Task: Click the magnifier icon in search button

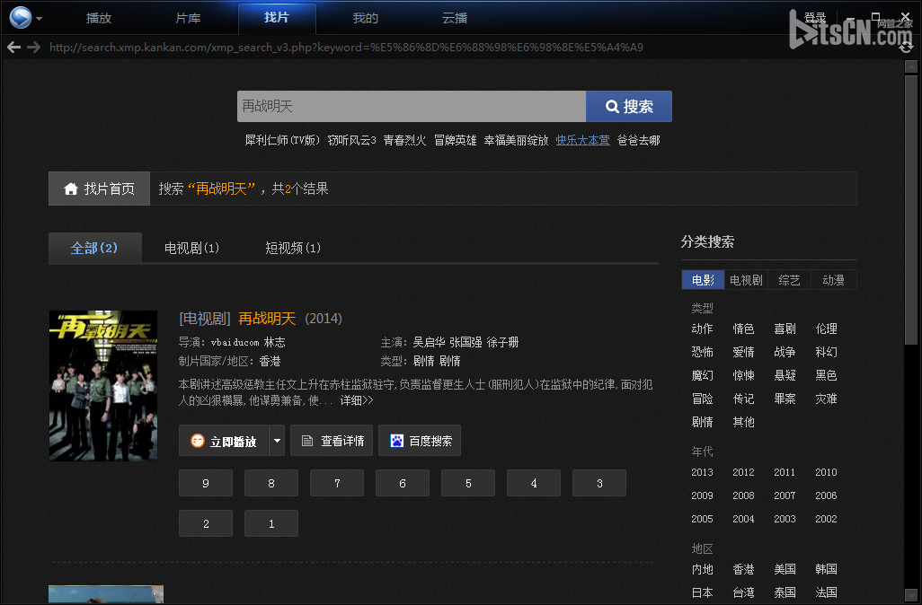Action: 612,106
